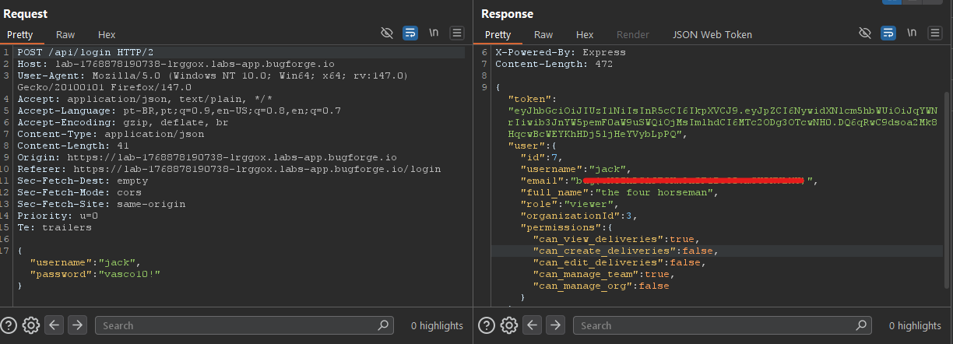Click the "can_view_deliveries":true line

(617, 239)
